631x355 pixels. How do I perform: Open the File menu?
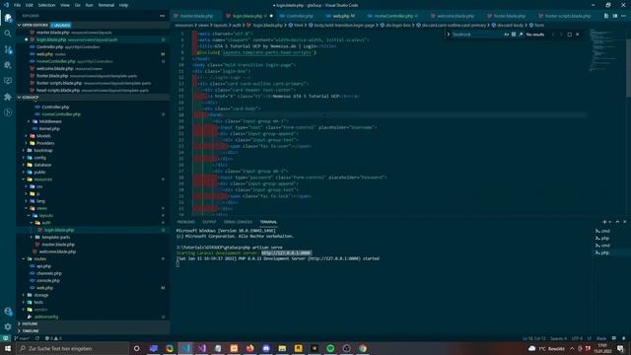pos(18,5)
